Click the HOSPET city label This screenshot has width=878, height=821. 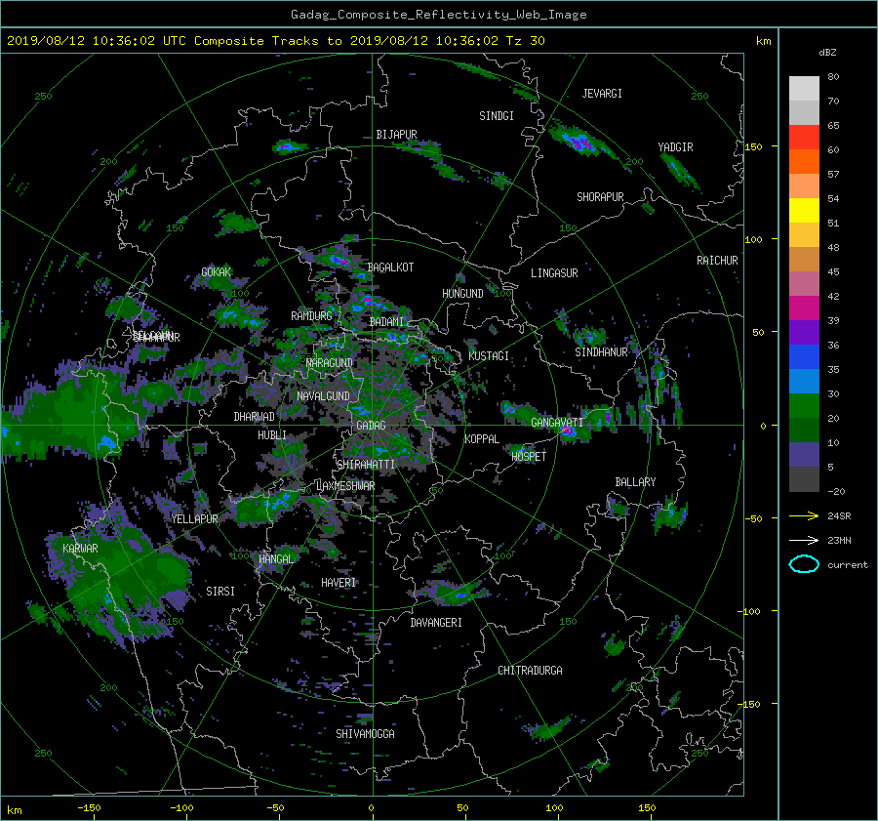[529, 456]
